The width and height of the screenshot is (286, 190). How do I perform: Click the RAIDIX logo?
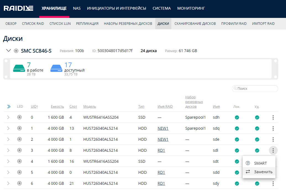[x=19, y=8]
